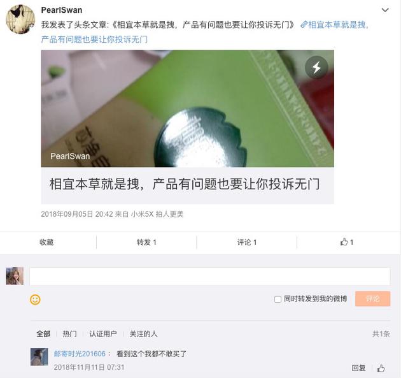Focus the comment text input field
401x378 pixels.
209,276
